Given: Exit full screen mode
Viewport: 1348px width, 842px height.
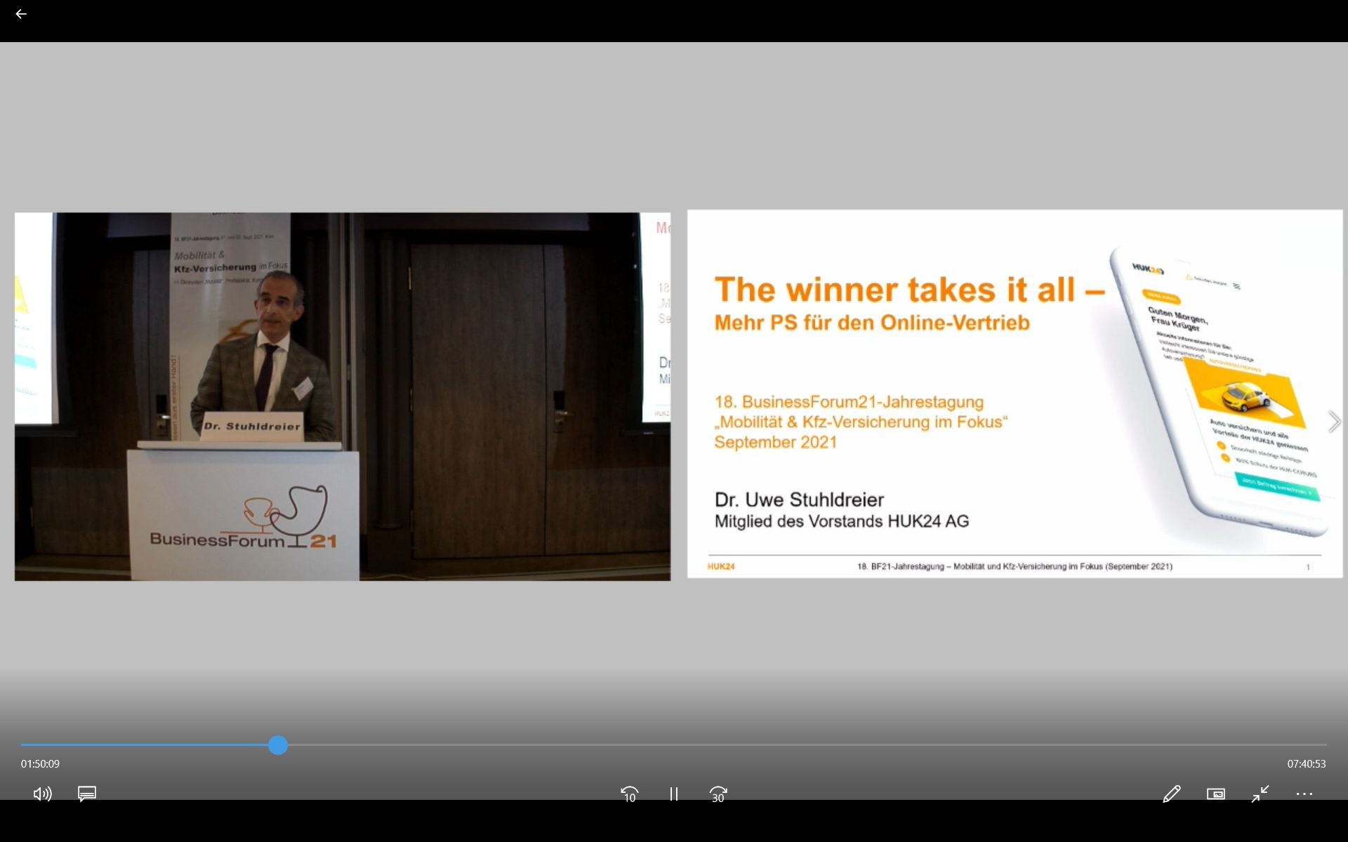Looking at the screenshot, I should (x=1260, y=794).
